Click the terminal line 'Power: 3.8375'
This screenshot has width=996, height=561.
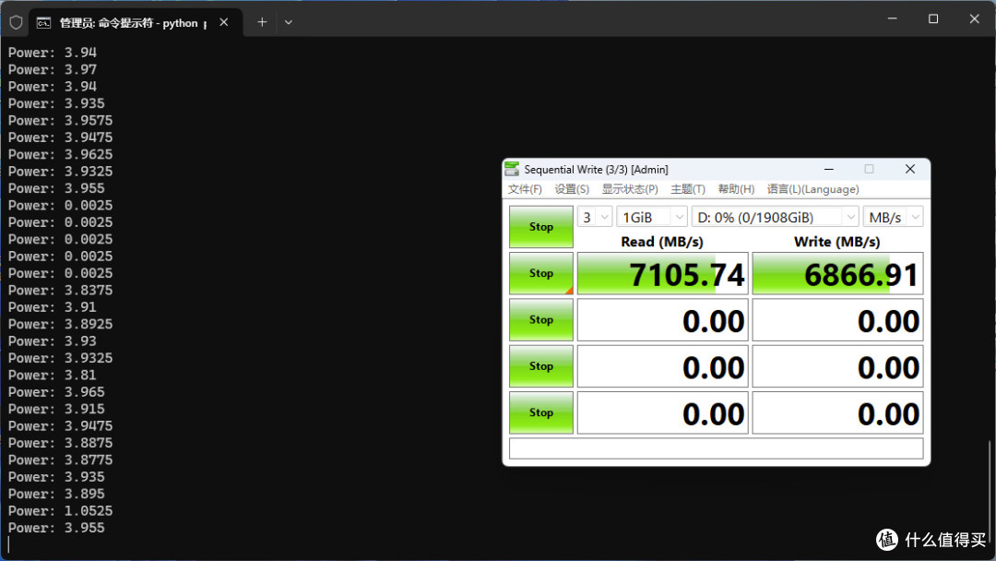[60, 291]
